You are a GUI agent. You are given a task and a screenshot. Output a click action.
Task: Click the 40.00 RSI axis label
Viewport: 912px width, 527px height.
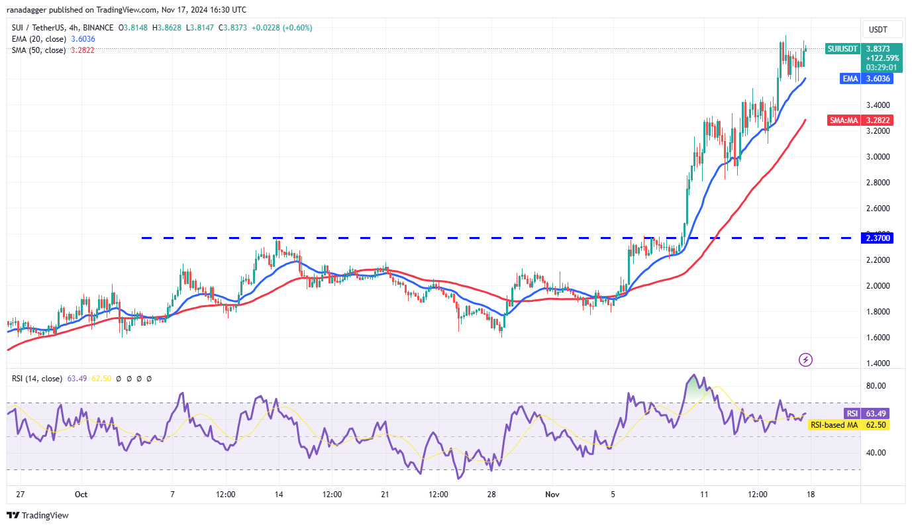(876, 453)
